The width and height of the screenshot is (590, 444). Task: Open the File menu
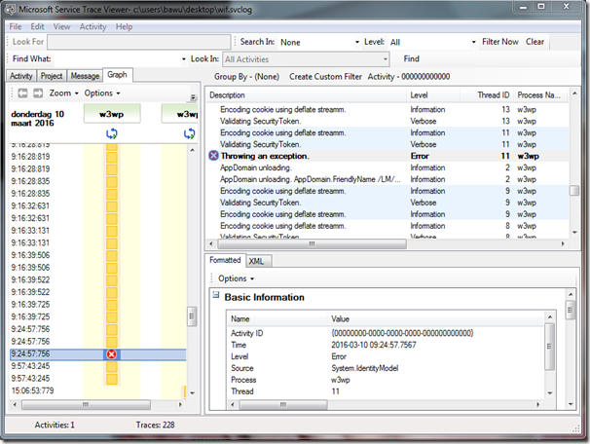[16, 26]
